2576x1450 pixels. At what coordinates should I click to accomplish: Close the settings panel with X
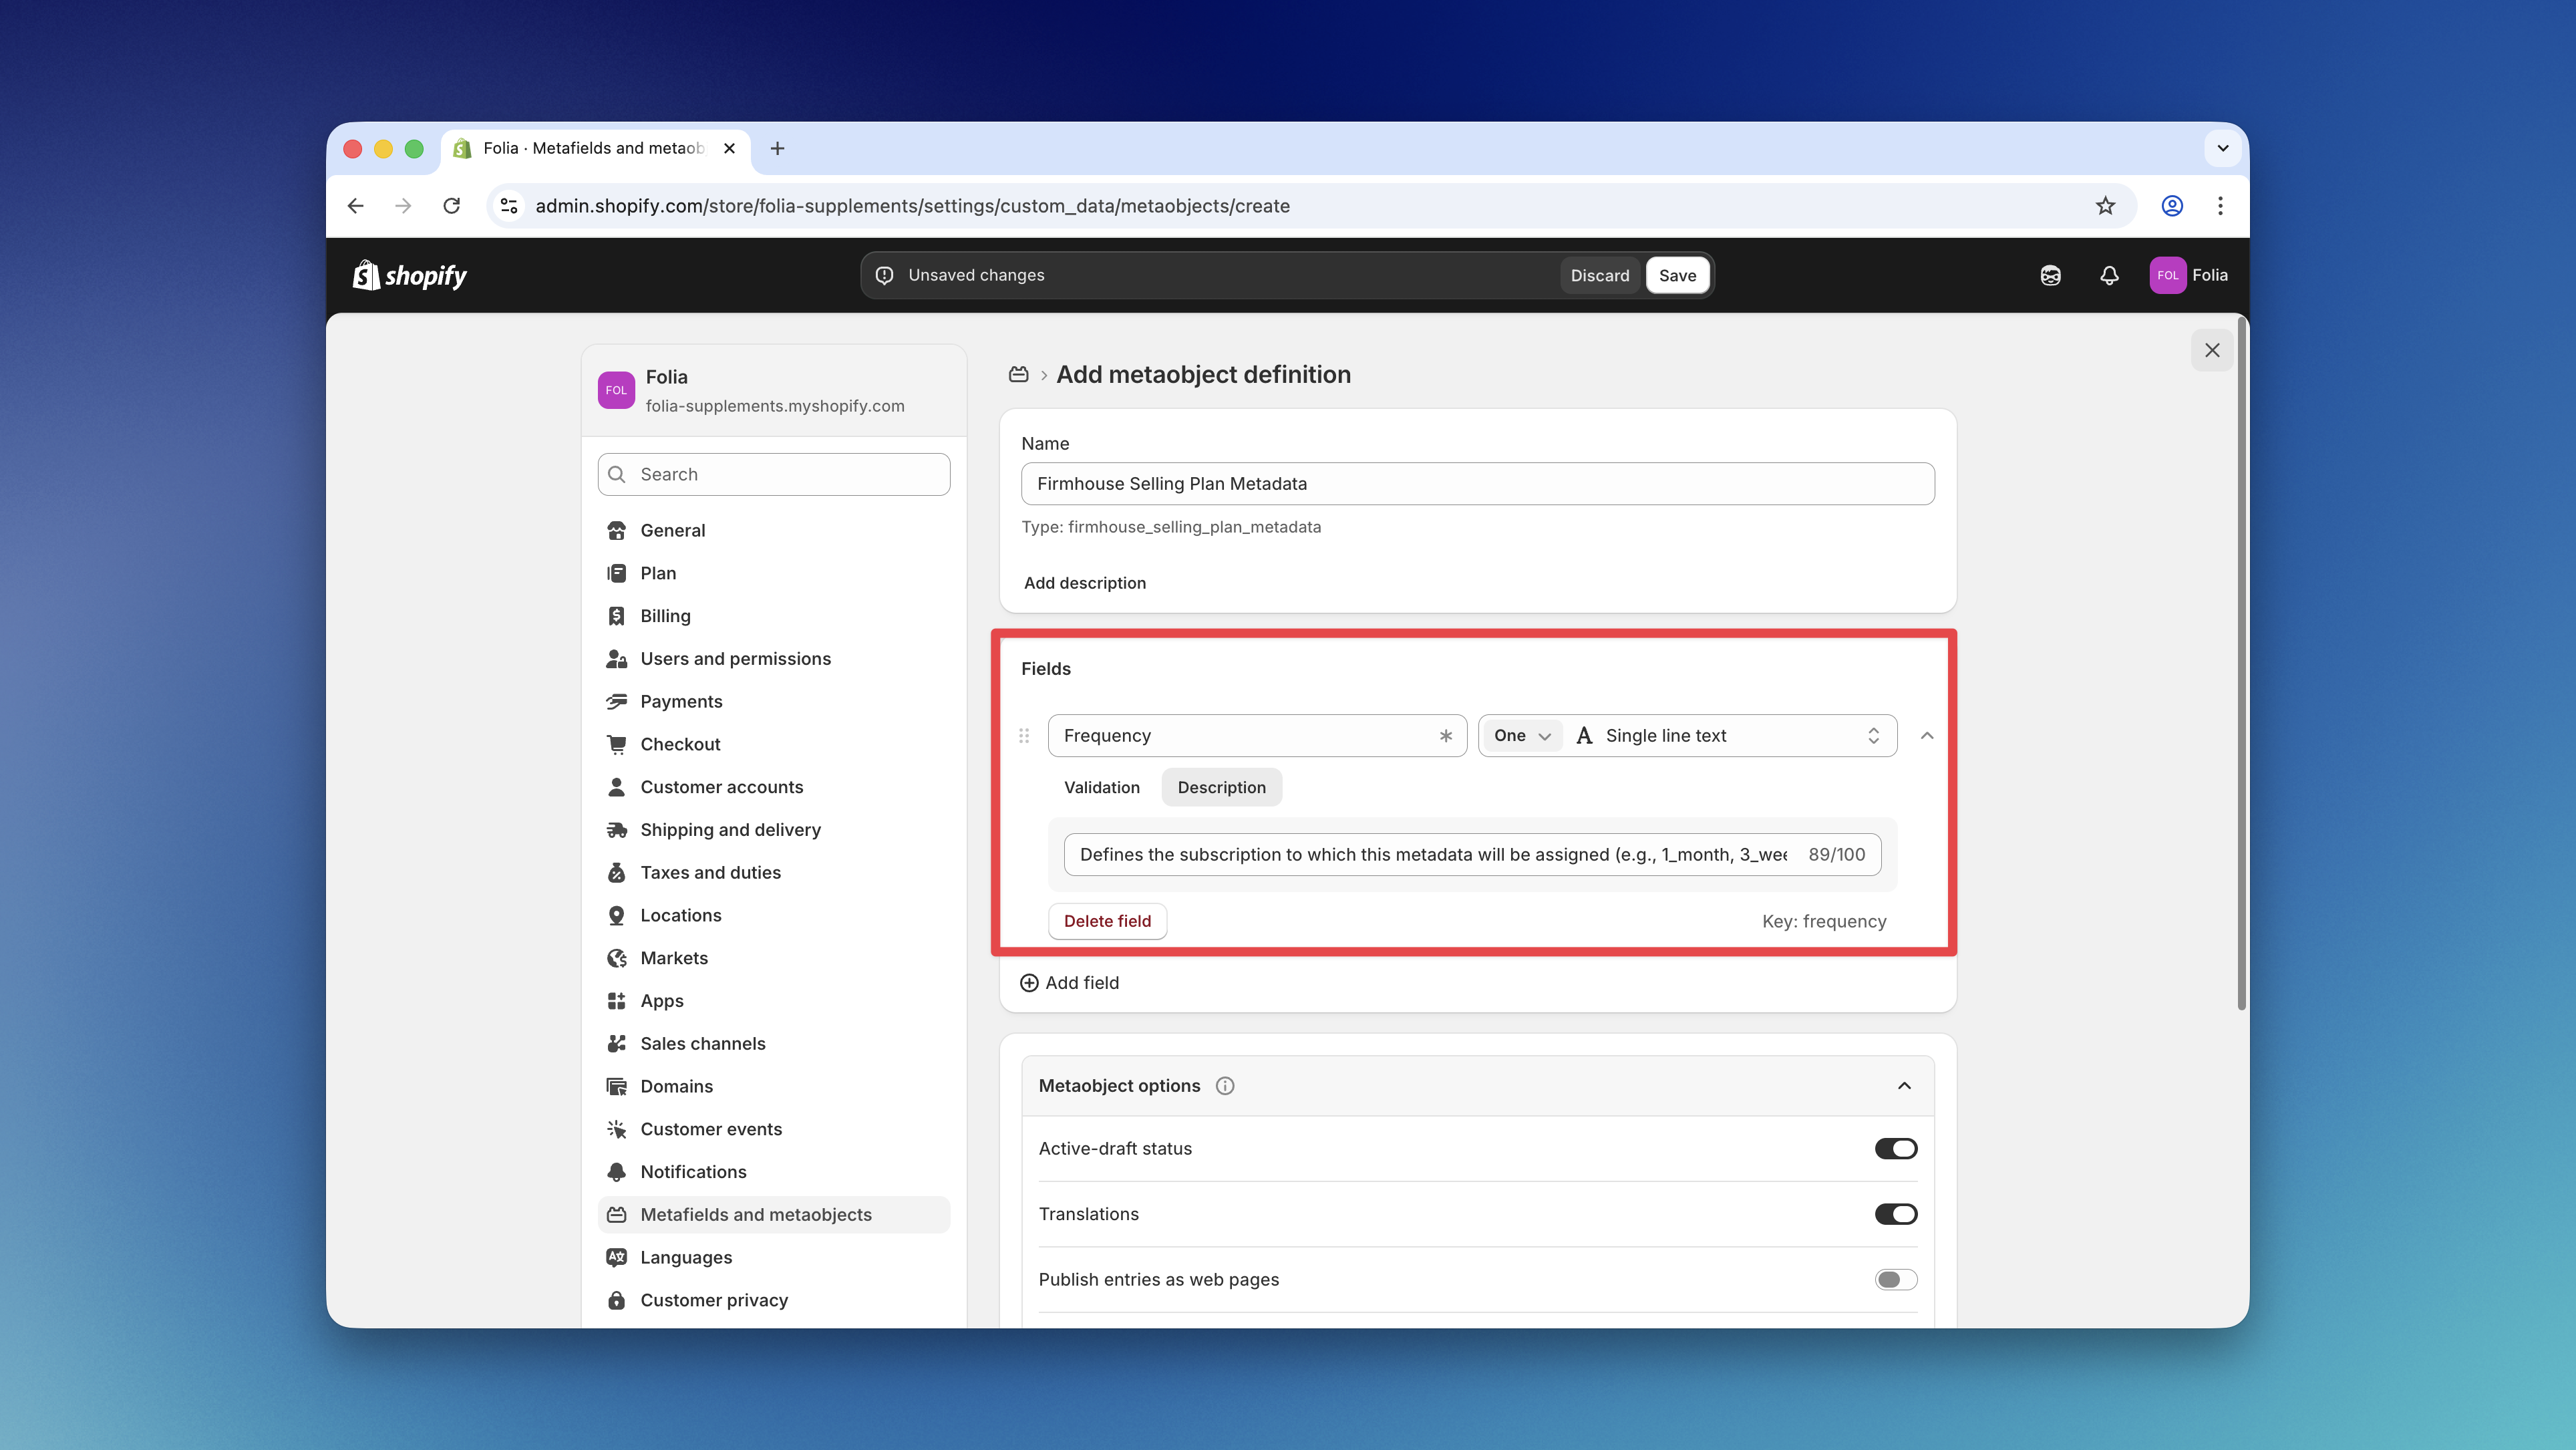(2212, 350)
